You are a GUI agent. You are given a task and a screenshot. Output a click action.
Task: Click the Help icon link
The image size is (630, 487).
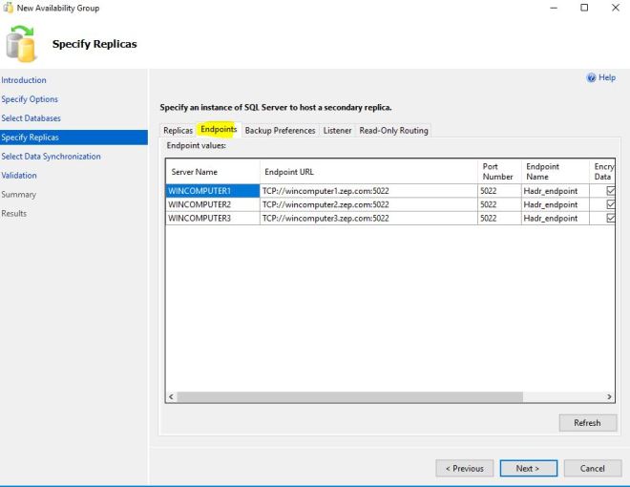point(601,78)
